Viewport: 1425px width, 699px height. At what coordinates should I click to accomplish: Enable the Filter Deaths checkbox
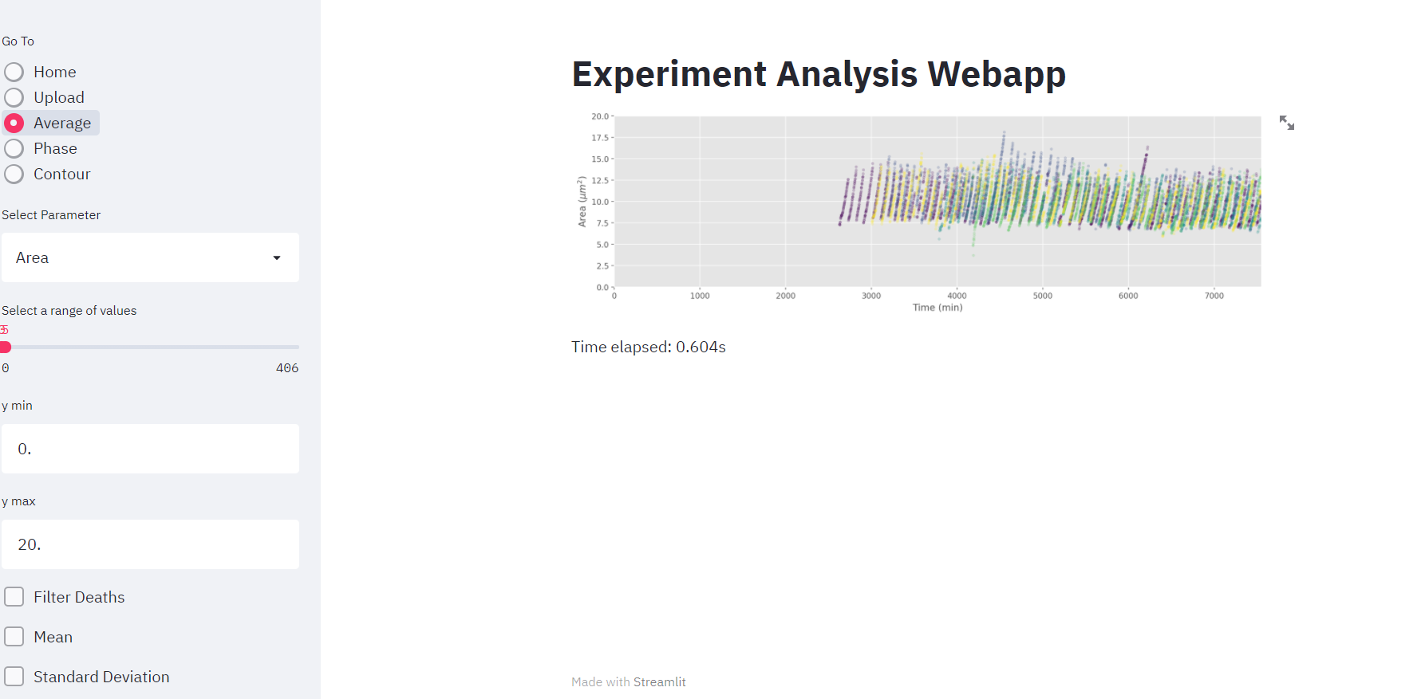tap(14, 597)
